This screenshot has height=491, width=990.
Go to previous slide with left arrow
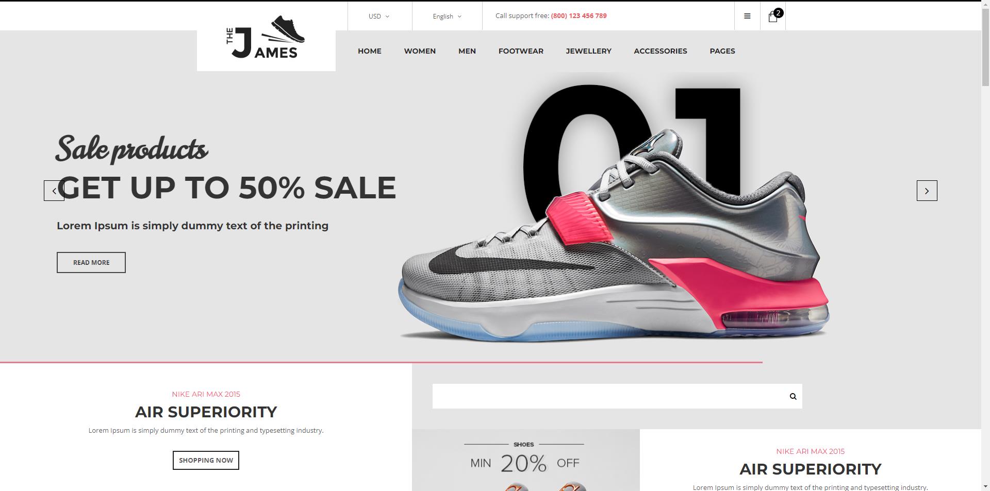(54, 191)
